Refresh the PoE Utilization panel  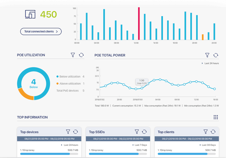(x=81, y=55)
